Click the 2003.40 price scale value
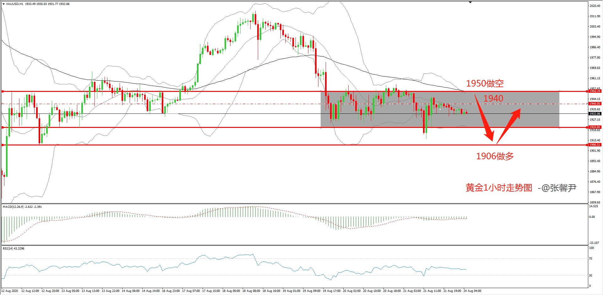This screenshot has width=603, height=295. [595, 27]
